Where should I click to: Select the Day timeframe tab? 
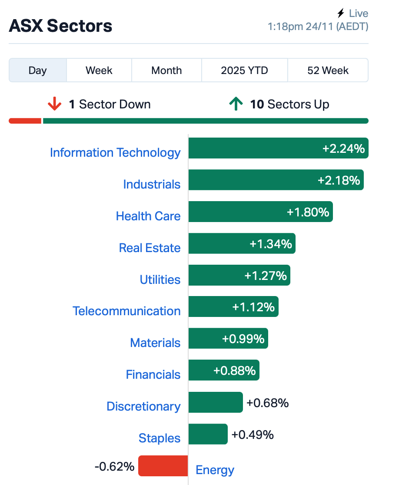(38, 71)
